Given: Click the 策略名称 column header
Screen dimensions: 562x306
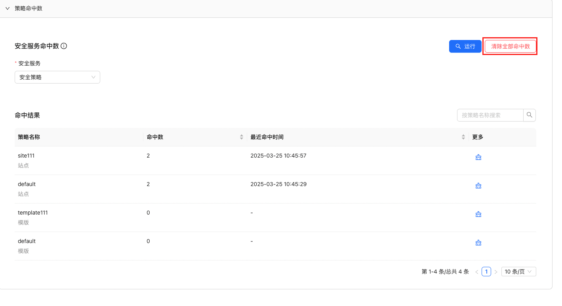Looking at the screenshot, I should (29, 137).
